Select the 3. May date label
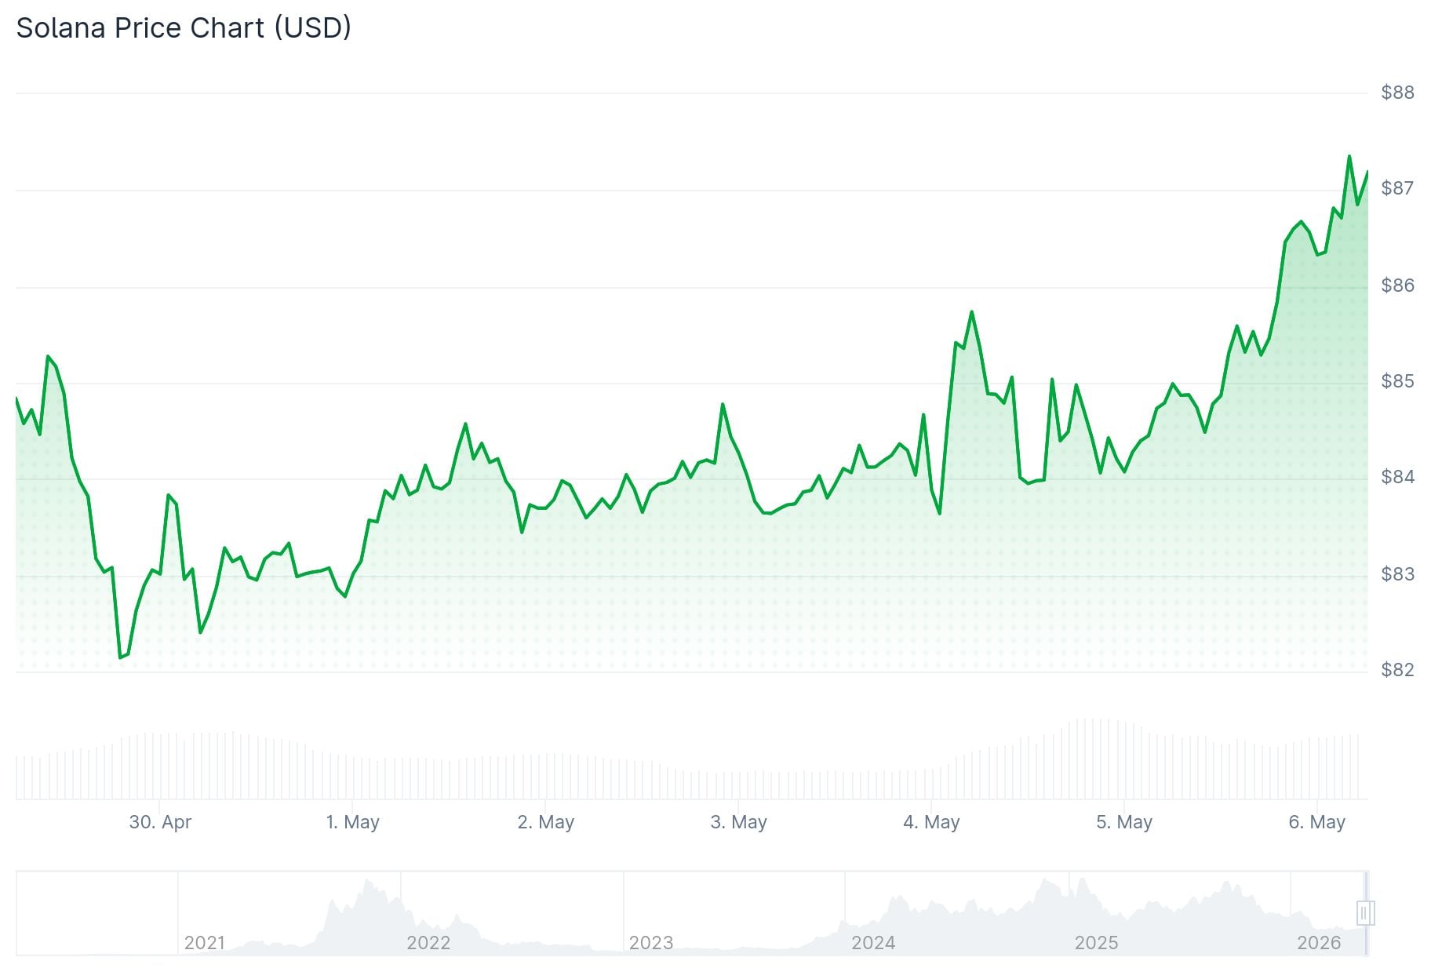 click(739, 822)
